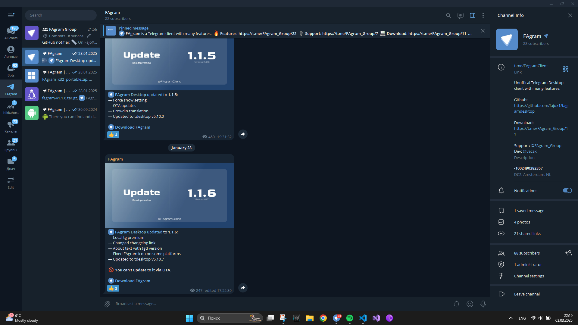Hide the pinned message bar
Viewport: 578px width, 325px height.
click(x=483, y=31)
